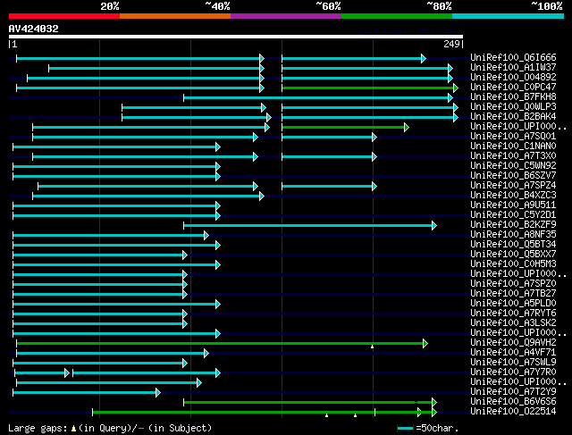Pick the purple ~60% identity color band
Screen dimensions: 572x435
286,16
